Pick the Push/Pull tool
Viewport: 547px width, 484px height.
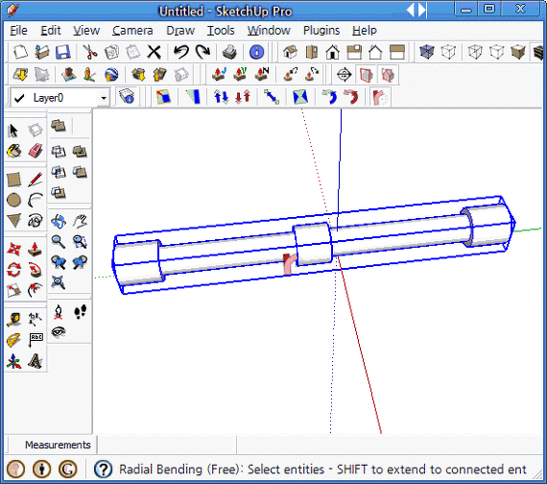pos(36,249)
